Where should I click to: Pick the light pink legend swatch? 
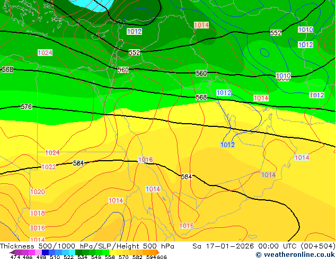pyautogui.click(x=38, y=252)
